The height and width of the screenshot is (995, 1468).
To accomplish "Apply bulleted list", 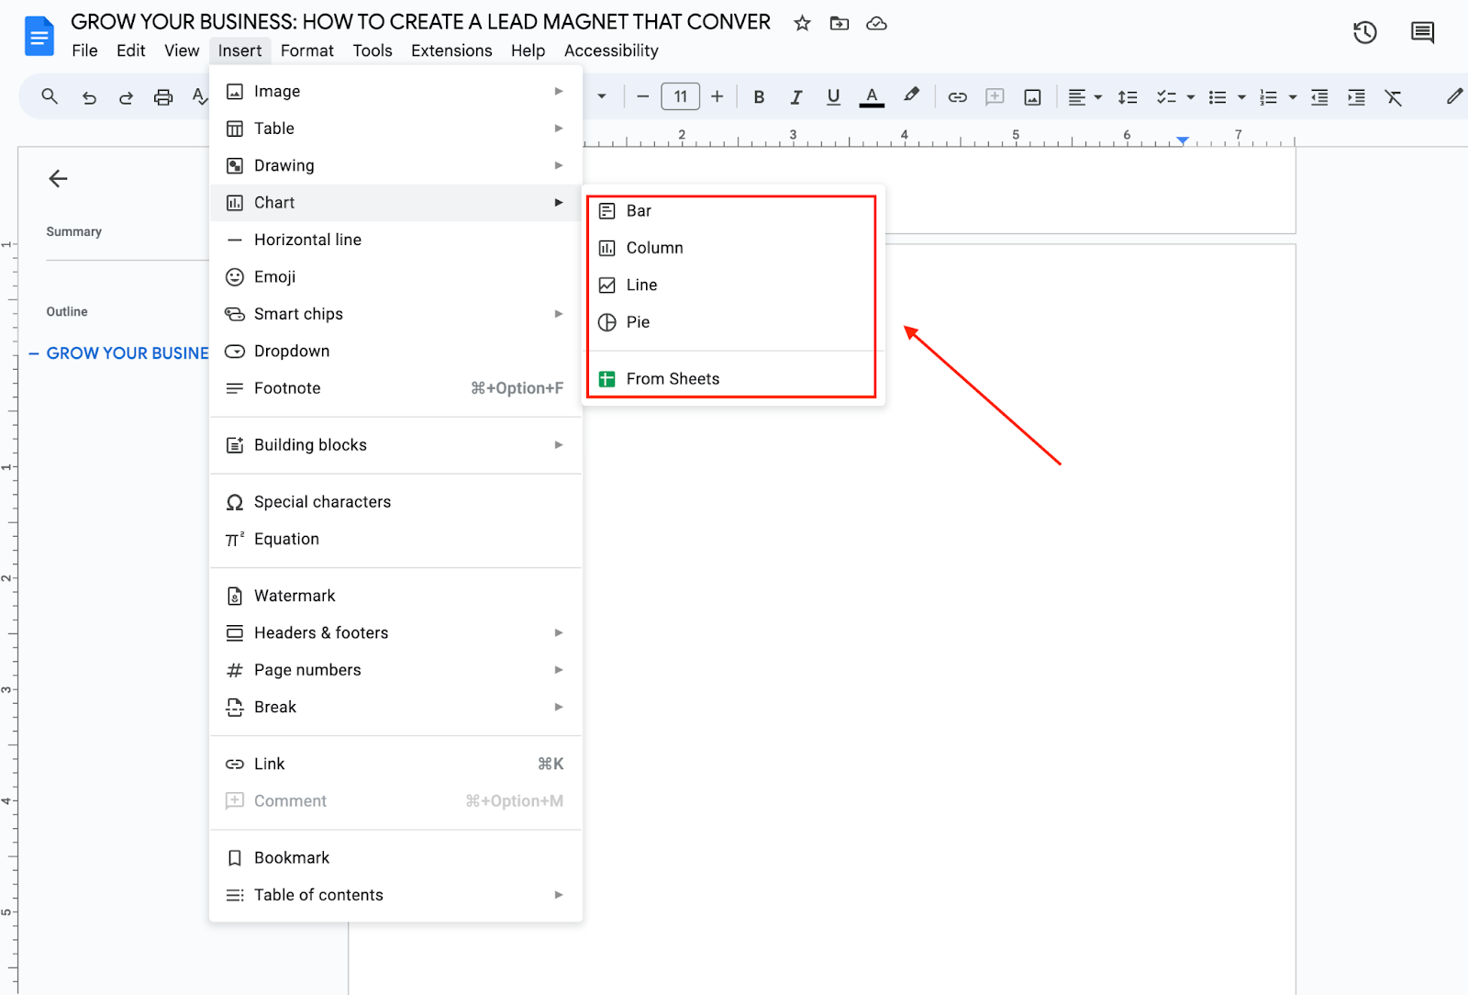I will 1218,97.
